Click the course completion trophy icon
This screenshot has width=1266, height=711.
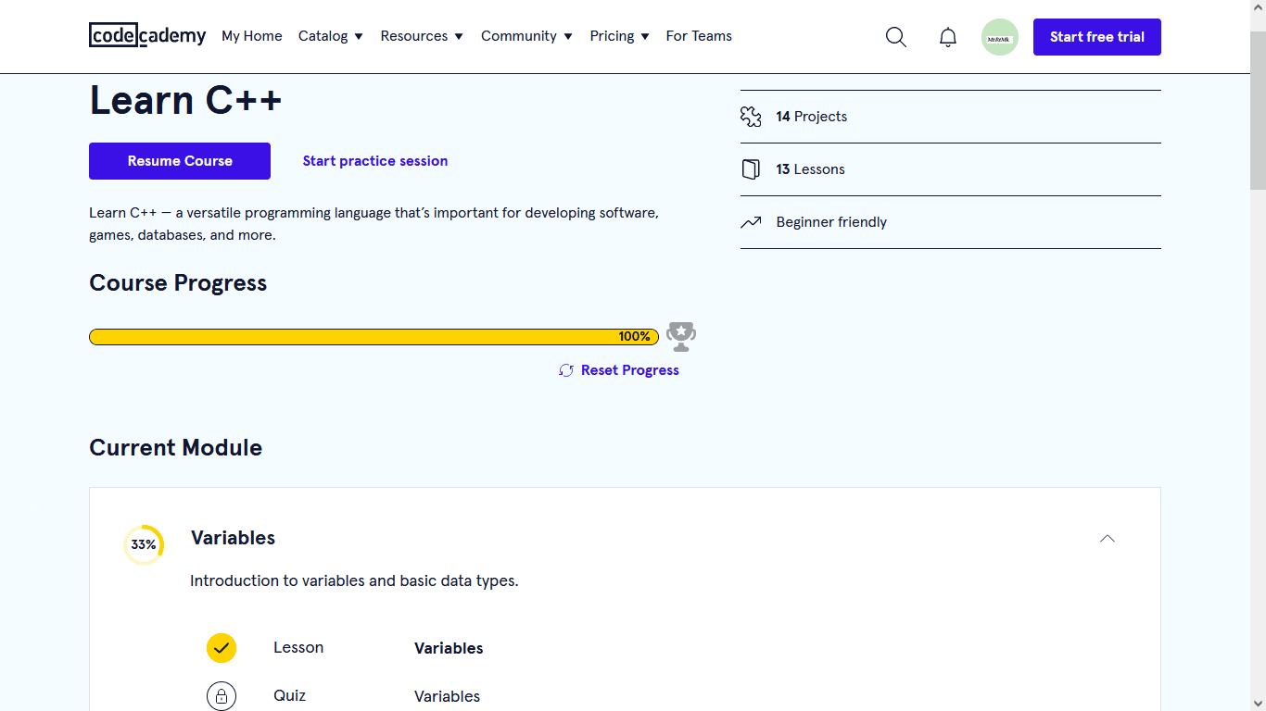pyautogui.click(x=681, y=337)
